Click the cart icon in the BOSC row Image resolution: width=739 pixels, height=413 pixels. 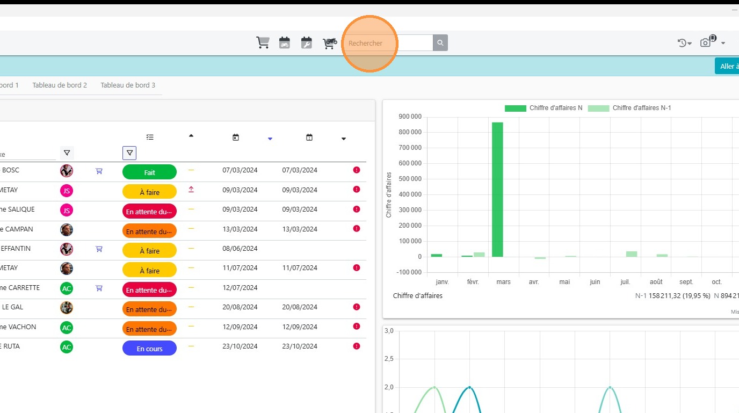coord(99,171)
